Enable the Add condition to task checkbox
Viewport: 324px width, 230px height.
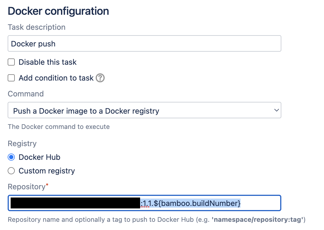(x=11, y=78)
